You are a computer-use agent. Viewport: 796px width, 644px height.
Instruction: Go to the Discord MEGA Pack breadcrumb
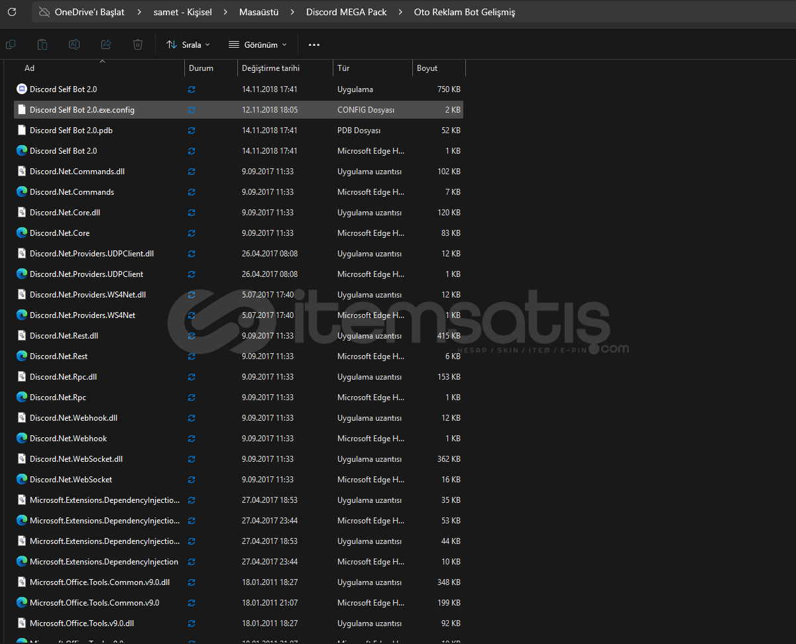coord(347,12)
